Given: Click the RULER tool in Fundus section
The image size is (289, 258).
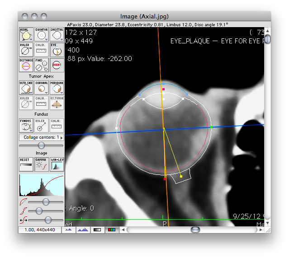Looking at the screenshot, I should [41, 126].
